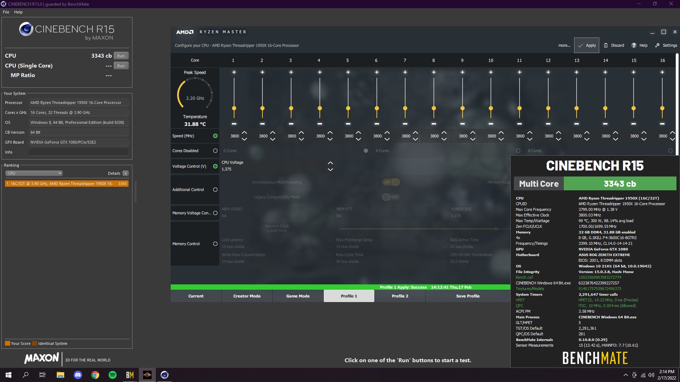Open the Cinebench Help menu

pyautogui.click(x=18, y=12)
